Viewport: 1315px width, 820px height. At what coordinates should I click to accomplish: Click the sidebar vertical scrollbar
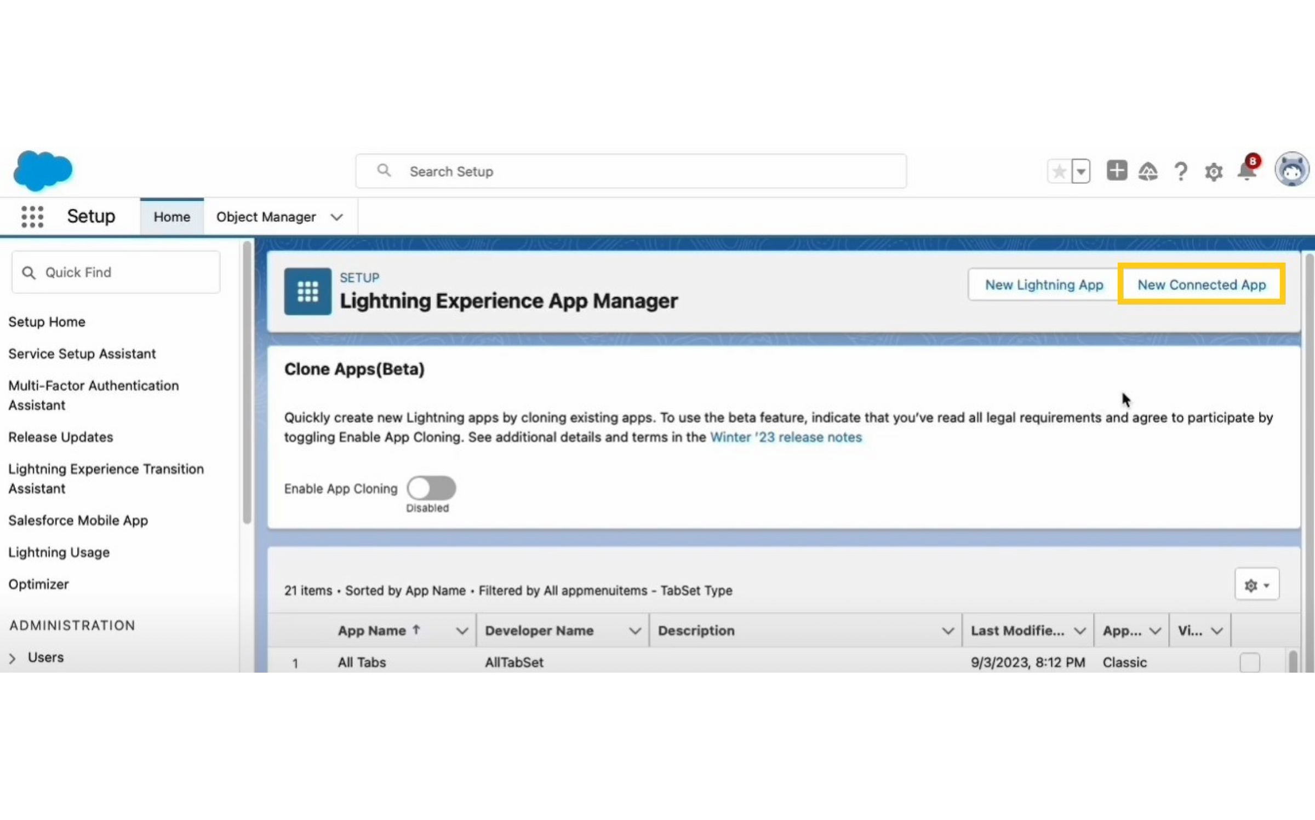coord(247,383)
